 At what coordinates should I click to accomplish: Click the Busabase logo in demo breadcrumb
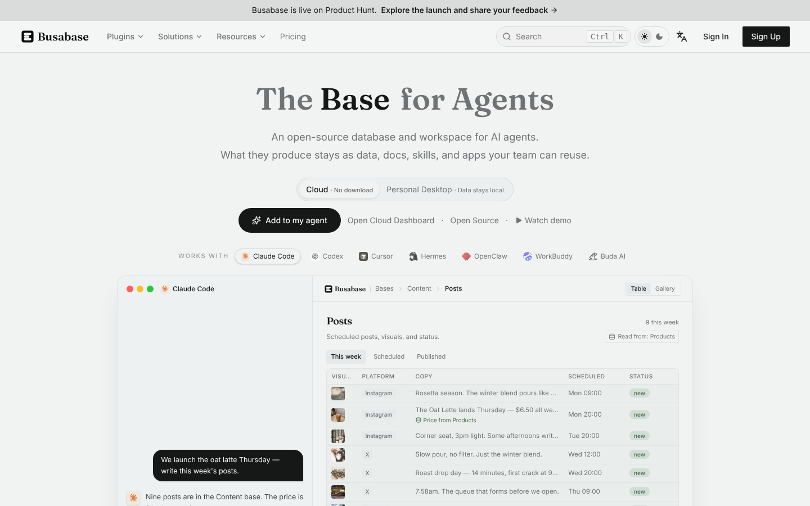click(345, 289)
